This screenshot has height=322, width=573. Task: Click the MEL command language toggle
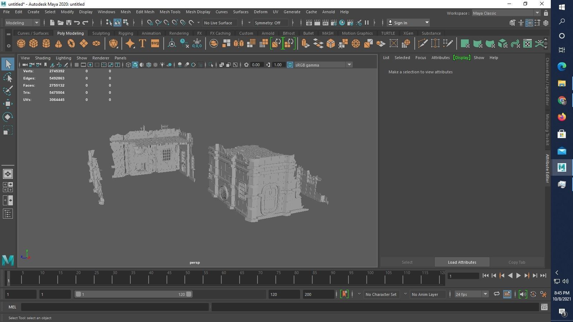coord(13,307)
